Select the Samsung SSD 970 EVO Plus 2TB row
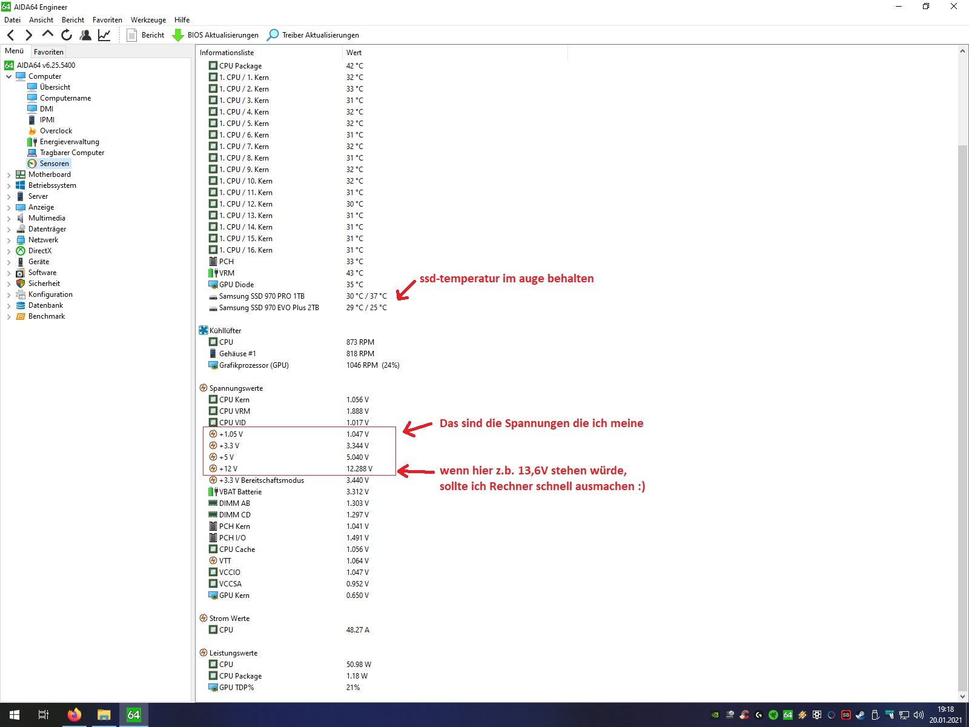The width and height of the screenshot is (969, 727). pos(297,308)
